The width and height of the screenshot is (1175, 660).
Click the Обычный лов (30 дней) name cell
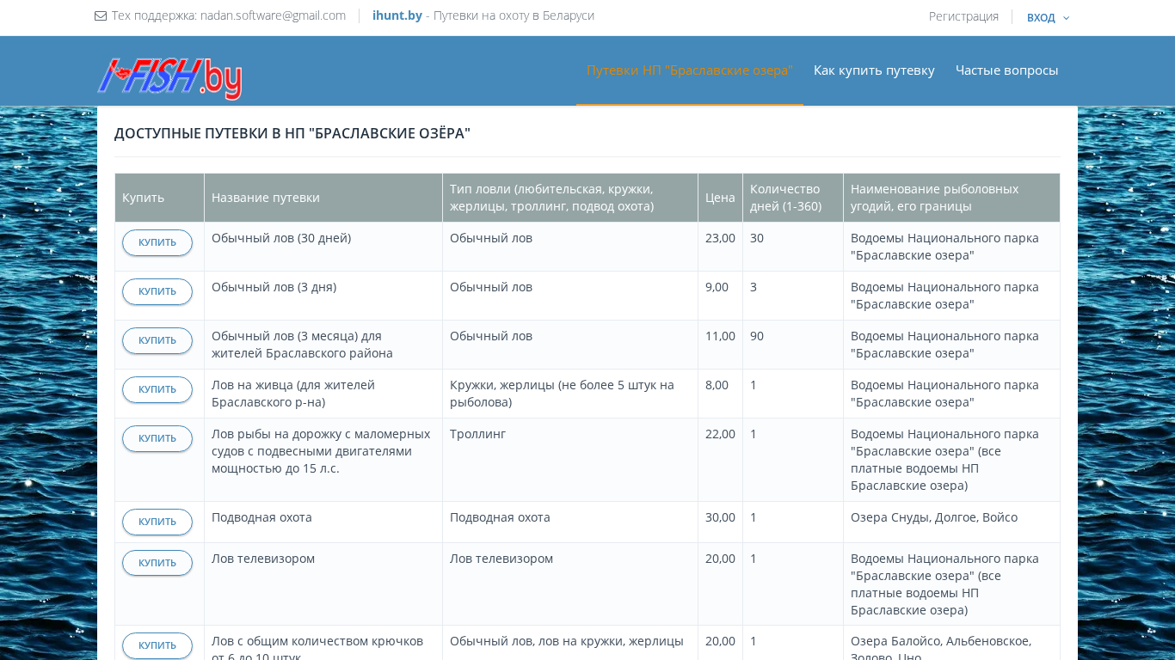point(323,247)
